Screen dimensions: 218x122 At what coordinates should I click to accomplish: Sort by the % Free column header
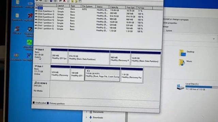point(144,8)
